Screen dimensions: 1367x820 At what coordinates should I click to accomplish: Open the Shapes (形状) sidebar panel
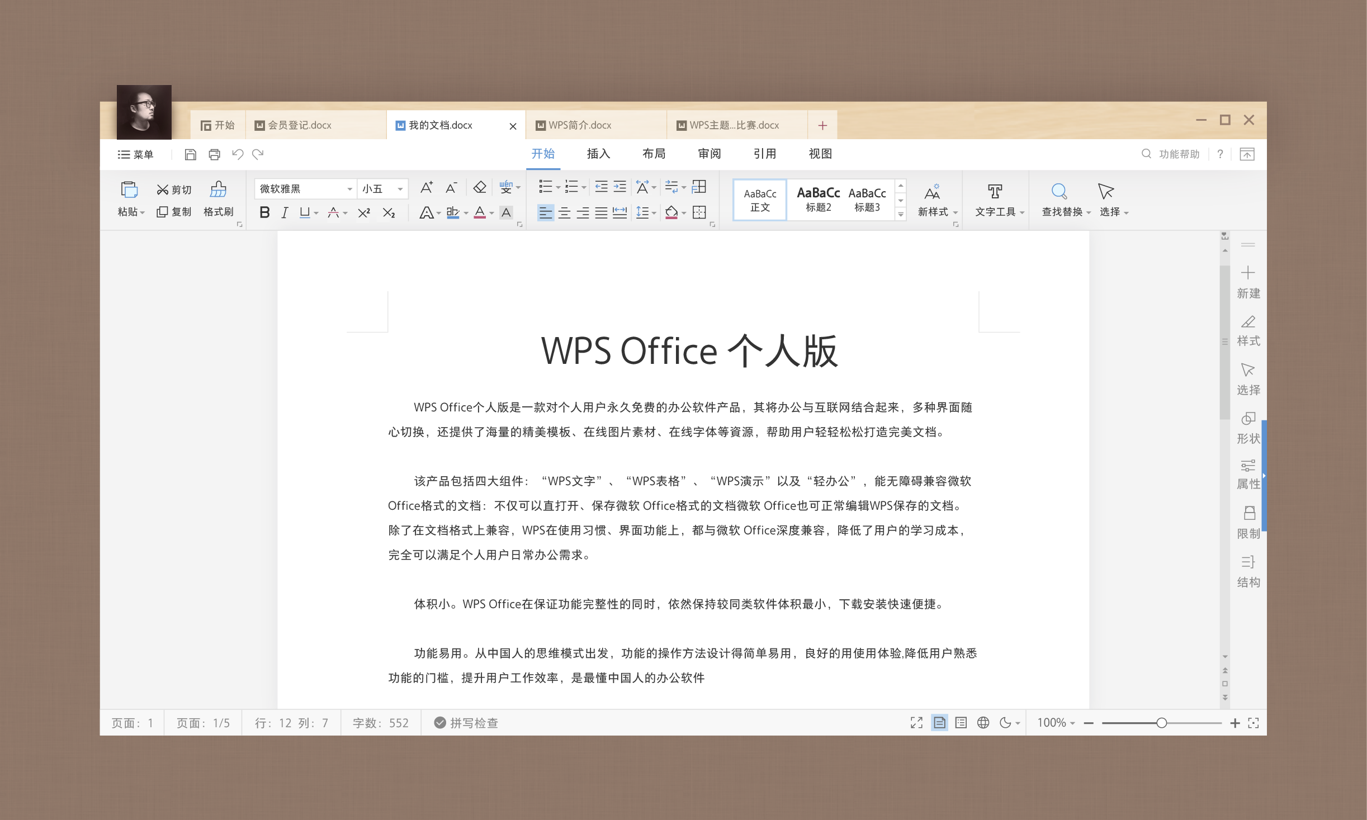tap(1248, 427)
